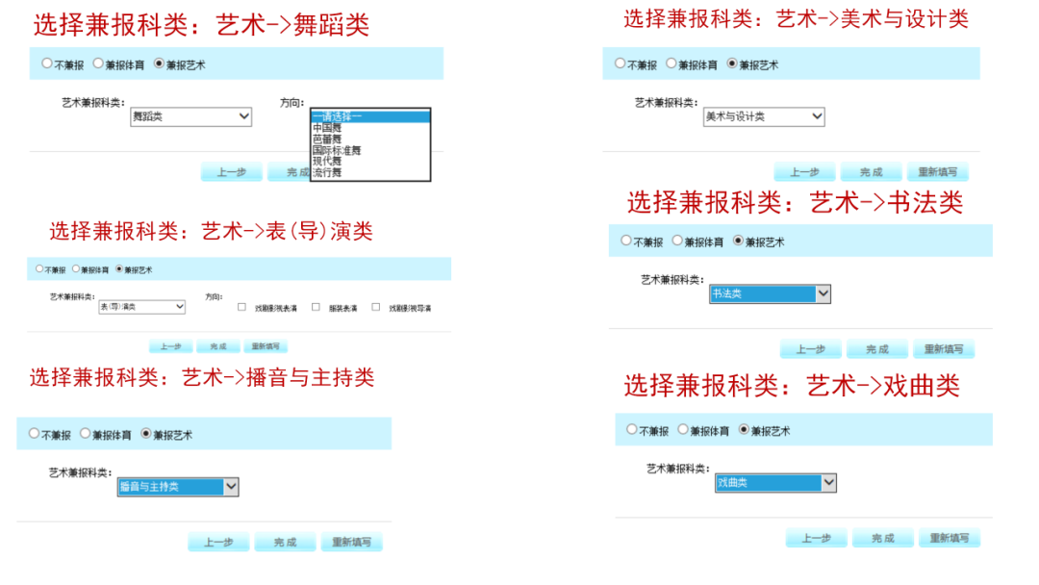Enable the 服装表演 checkbox
Viewport: 1039px width, 585px height.
click(315, 306)
